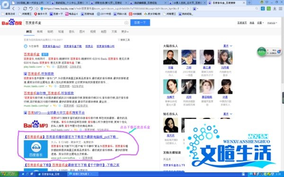Viewport: 284px width, 177px height.
Task: Click the undo/restore arrow in the toolbar
Action: [31, 8]
